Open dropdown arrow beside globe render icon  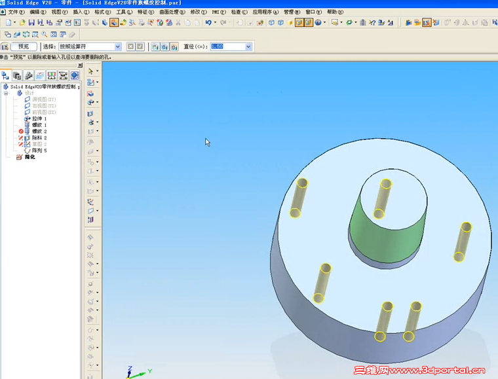[x=324, y=22]
